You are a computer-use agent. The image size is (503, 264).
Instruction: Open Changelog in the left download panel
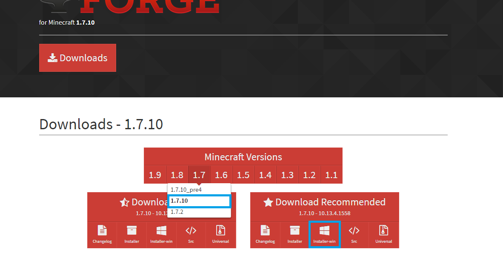point(102,235)
